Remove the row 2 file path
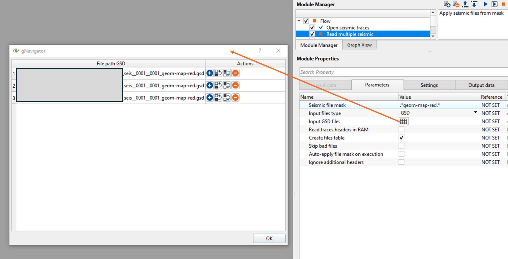508x259 pixels. [235, 85]
